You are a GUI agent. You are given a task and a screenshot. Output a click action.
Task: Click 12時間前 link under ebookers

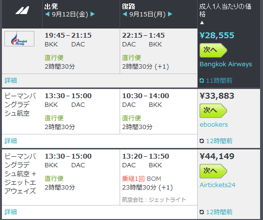[x=219, y=141]
